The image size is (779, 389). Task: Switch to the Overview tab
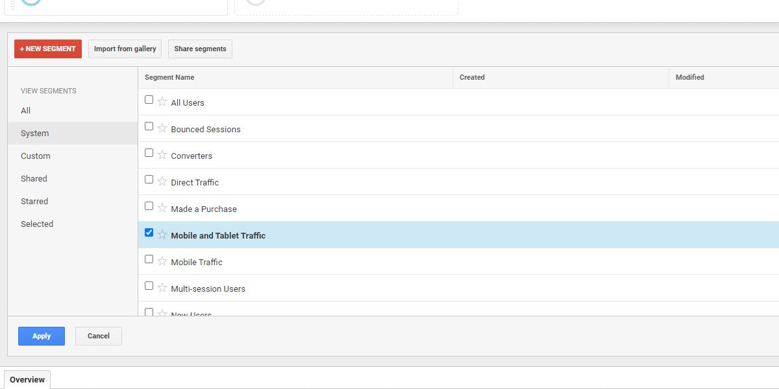point(27,379)
